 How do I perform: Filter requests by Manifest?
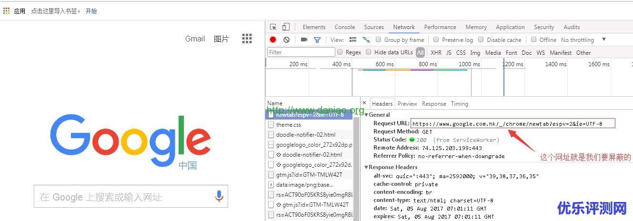(561, 52)
